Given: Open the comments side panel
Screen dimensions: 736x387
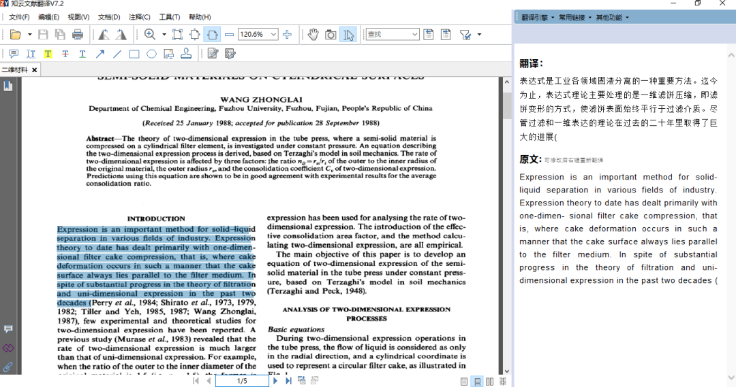Looking at the screenshot, I should tap(8, 329).
